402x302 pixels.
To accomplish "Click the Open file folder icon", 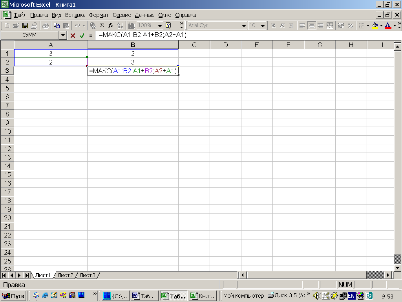I will (16, 26).
